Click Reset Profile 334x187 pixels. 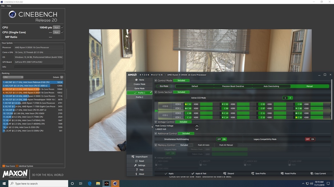(288, 173)
